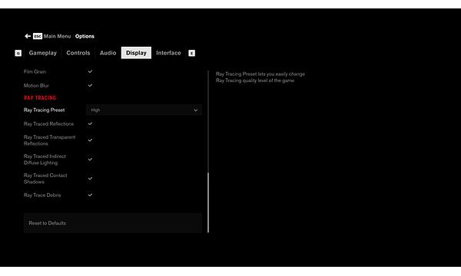The image size is (461, 276).
Task: Toggle Ray Traced Contact Shadows checkbox
Action: (x=90, y=179)
